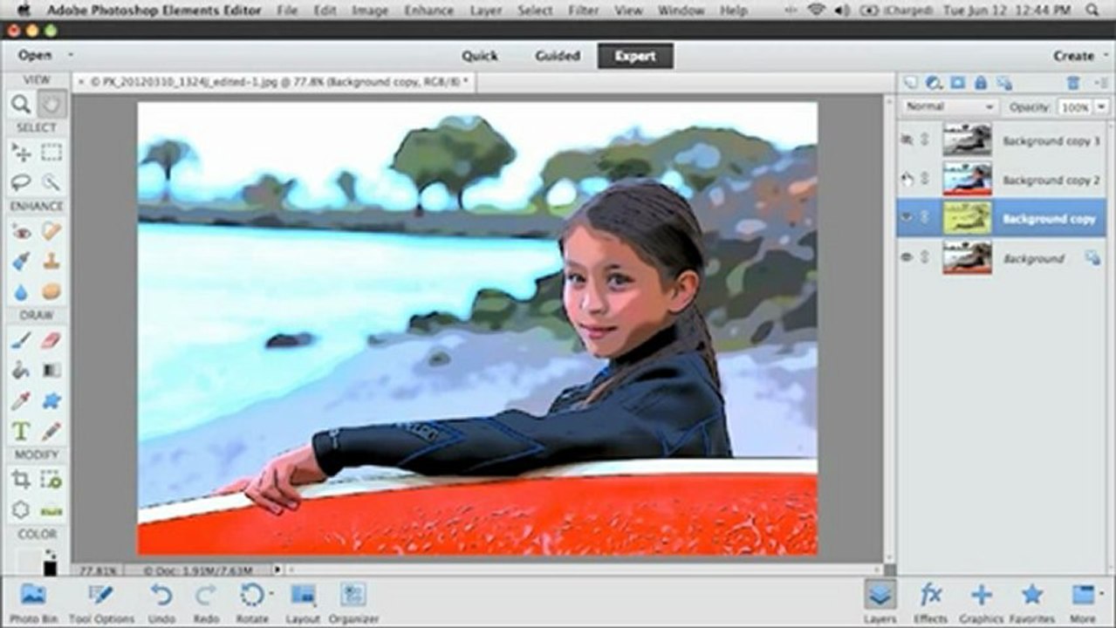Select the Recompose tool
This screenshot has height=628, width=1116.
tap(52, 479)
